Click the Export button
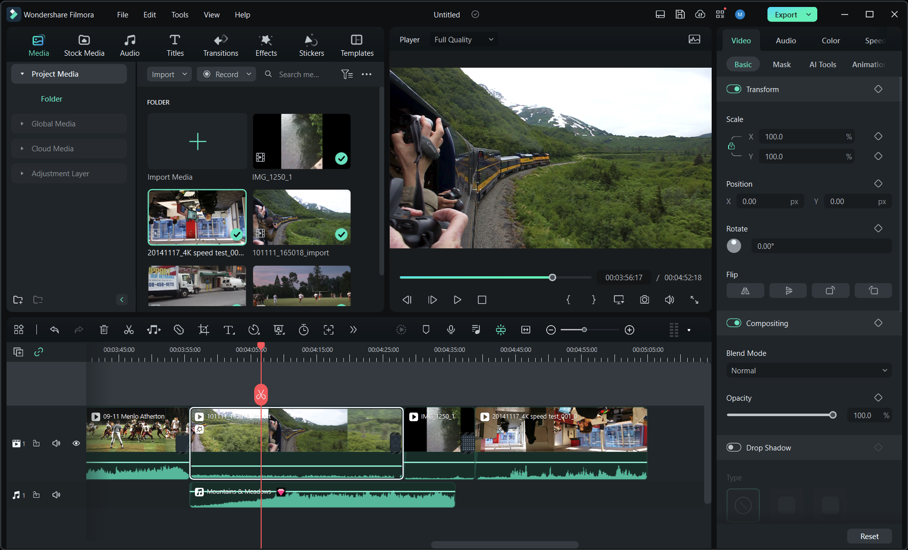This screenshot has width=908, height=550. pyautogui.click(x=786, y=14)
